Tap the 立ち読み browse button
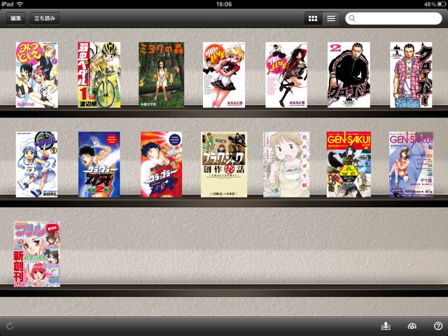Screen dimensions: 448x336 [x=45, y=18]
